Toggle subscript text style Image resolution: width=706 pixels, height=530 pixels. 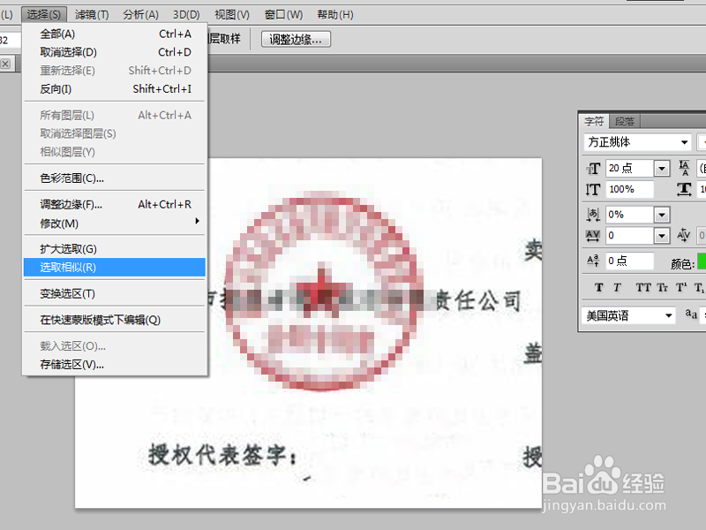699,288
